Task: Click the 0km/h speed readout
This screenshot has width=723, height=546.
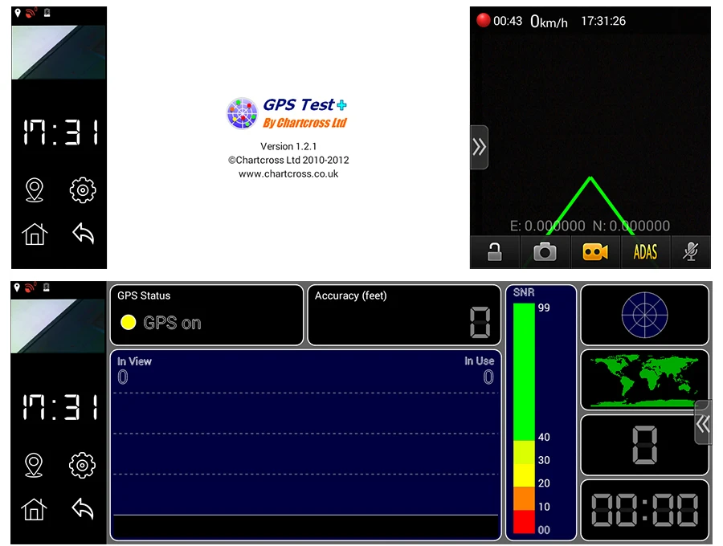Action: coord(549,21)
